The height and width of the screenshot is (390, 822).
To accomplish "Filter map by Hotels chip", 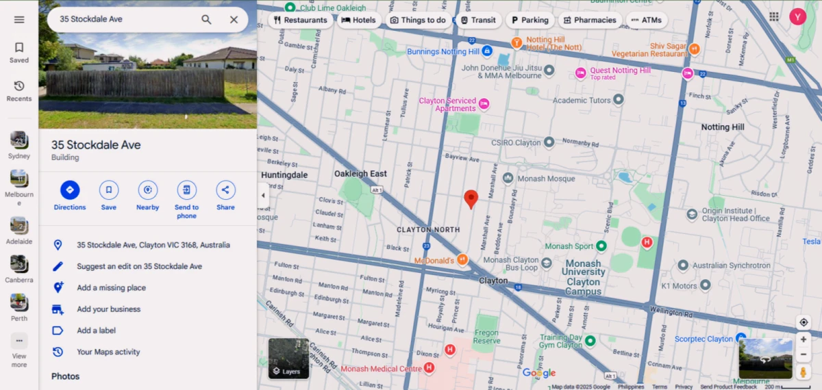I will tap(359, 20).
